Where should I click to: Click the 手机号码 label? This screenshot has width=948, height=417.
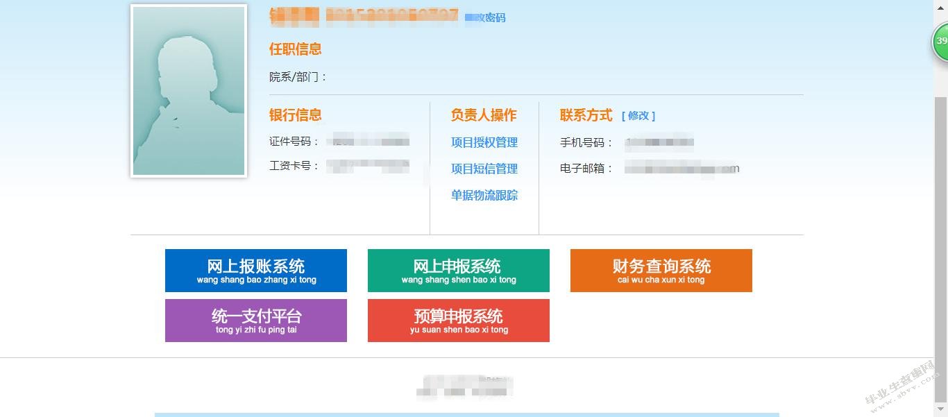click(586, 143)
